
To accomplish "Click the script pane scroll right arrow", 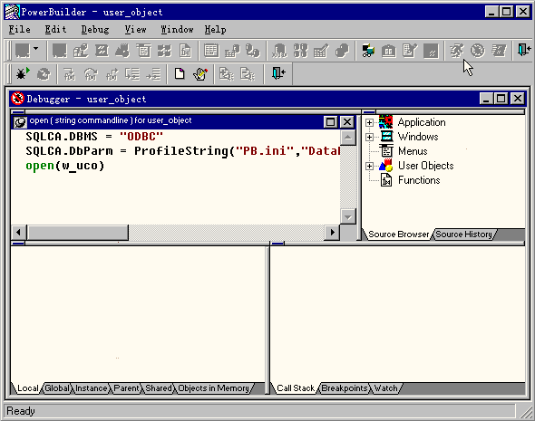I will pyautogui.click(x=332, y=233).
